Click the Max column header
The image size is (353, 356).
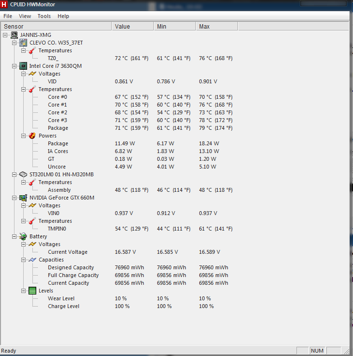point(217,26)
